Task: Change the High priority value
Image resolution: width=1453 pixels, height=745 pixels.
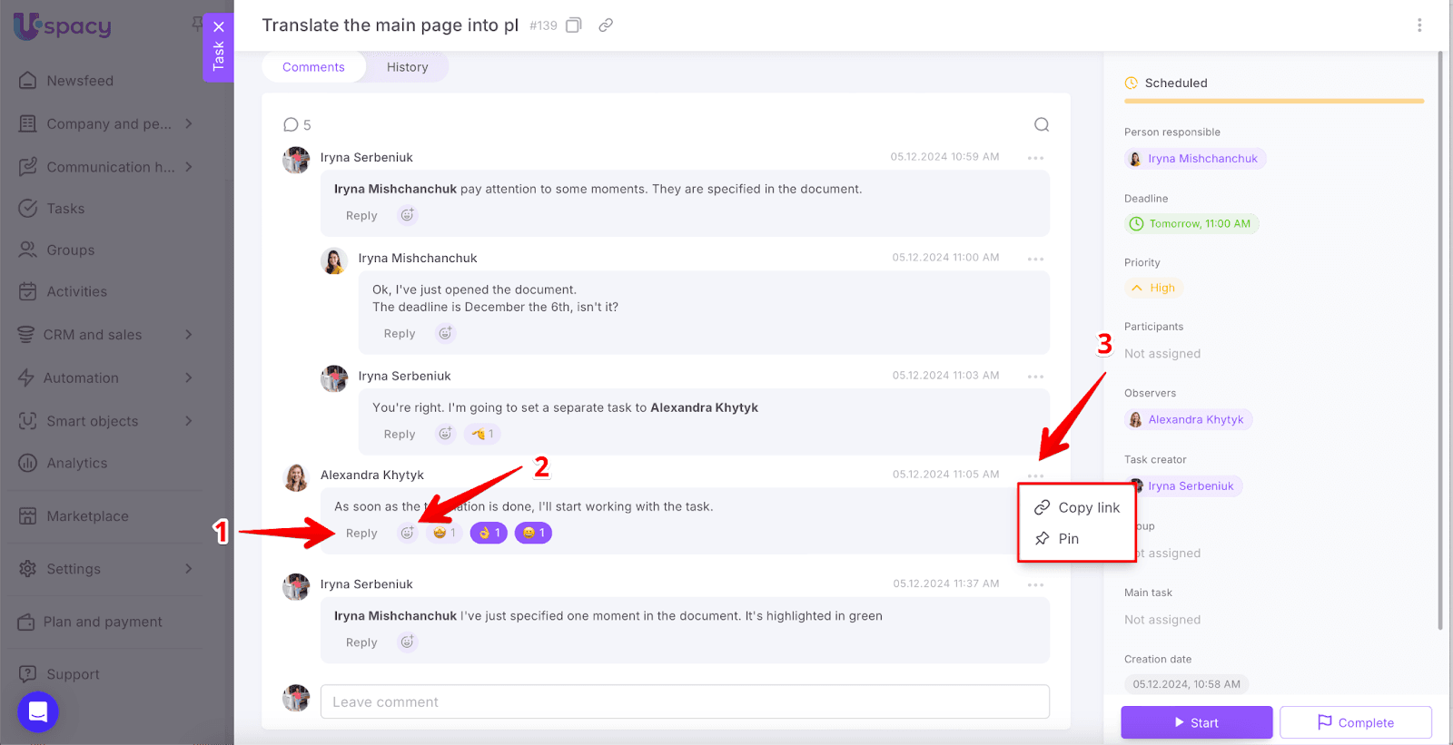Action: tap(1154, 288)
